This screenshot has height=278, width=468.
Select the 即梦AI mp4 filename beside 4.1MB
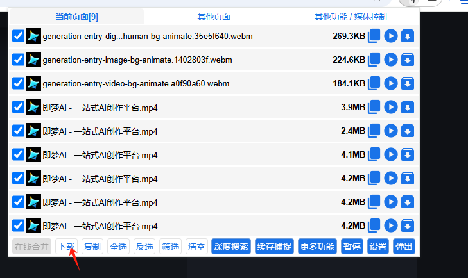[x=100, y=155]
